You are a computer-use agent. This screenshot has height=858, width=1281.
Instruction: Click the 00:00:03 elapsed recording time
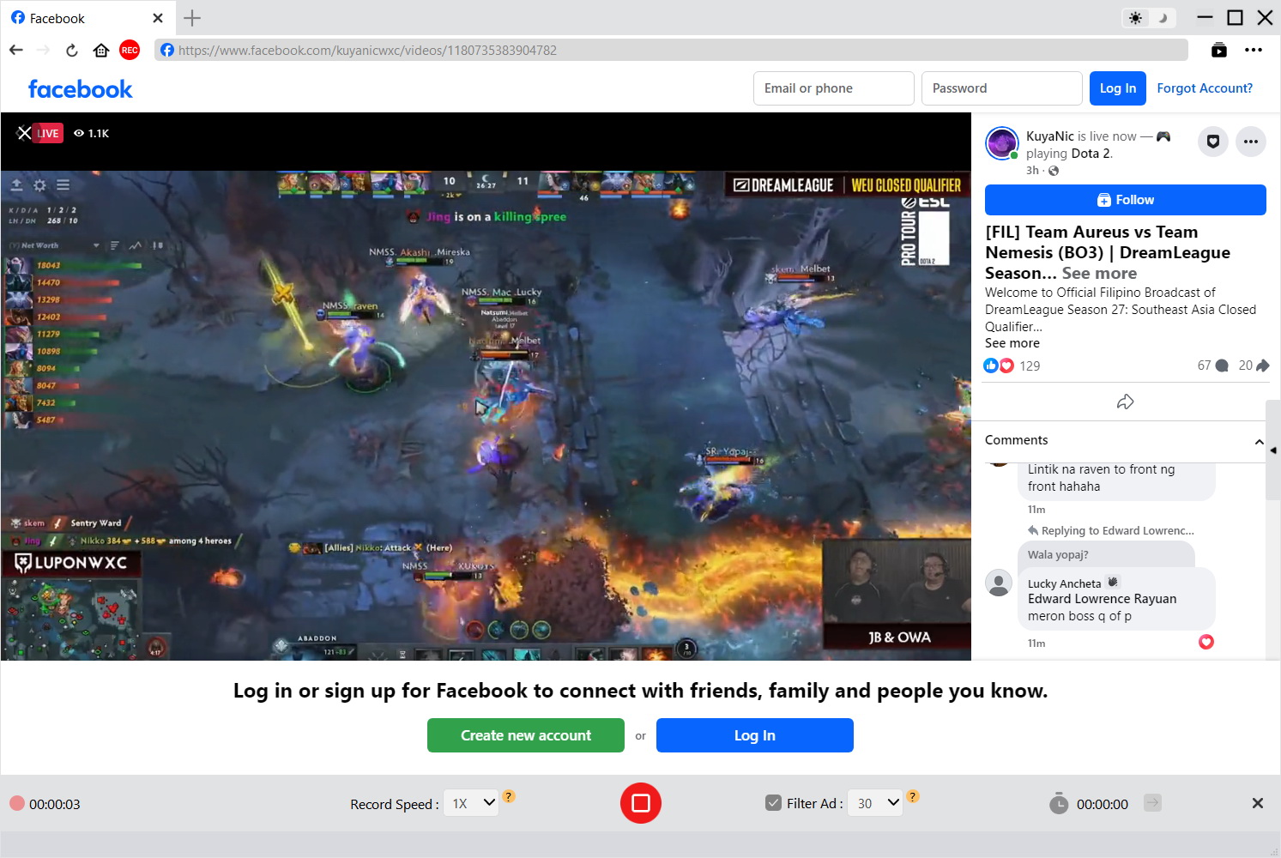(55, 804)
